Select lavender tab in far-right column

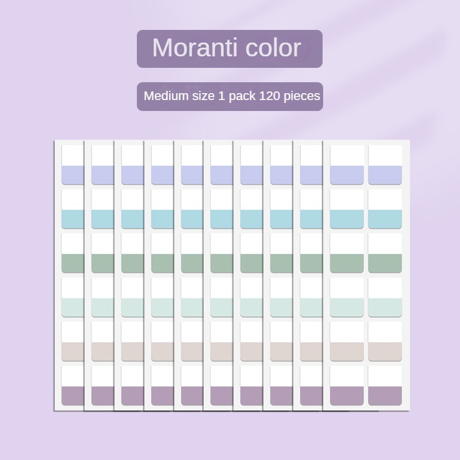pyautogui.click(x=385, y=175)
